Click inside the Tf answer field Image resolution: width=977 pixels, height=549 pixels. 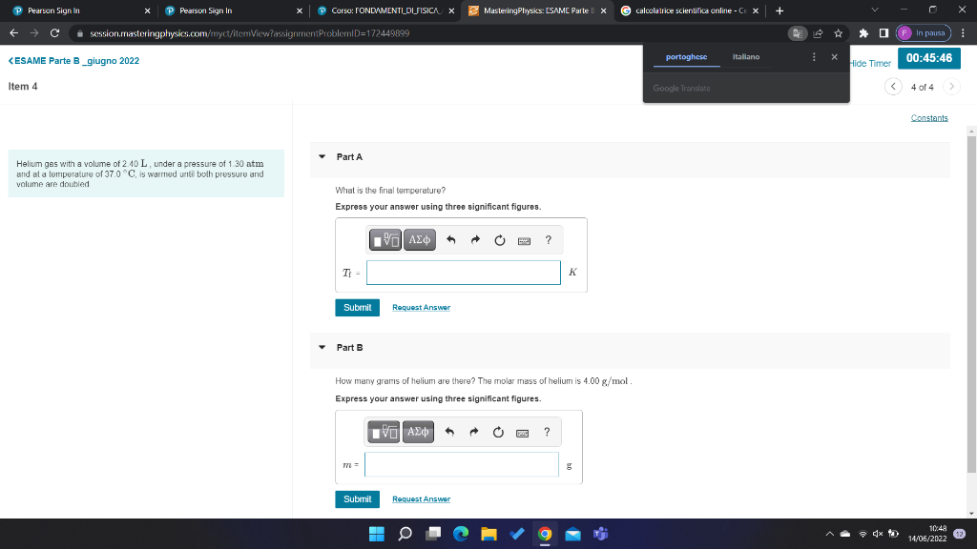[463, 272]
